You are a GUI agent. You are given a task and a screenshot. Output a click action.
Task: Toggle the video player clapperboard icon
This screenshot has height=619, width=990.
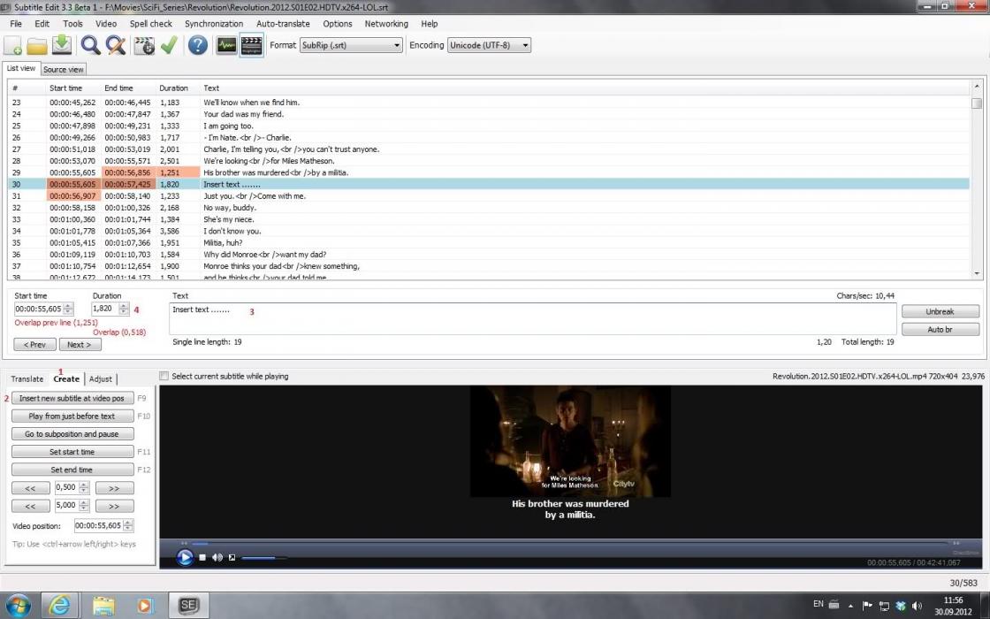coord(252,45)
